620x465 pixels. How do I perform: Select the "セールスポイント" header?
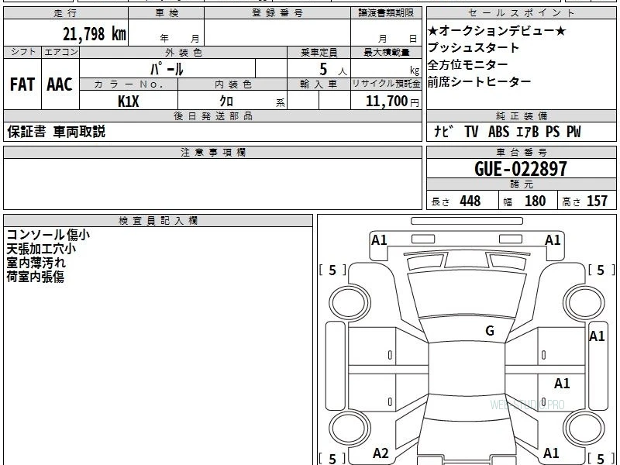522,13
